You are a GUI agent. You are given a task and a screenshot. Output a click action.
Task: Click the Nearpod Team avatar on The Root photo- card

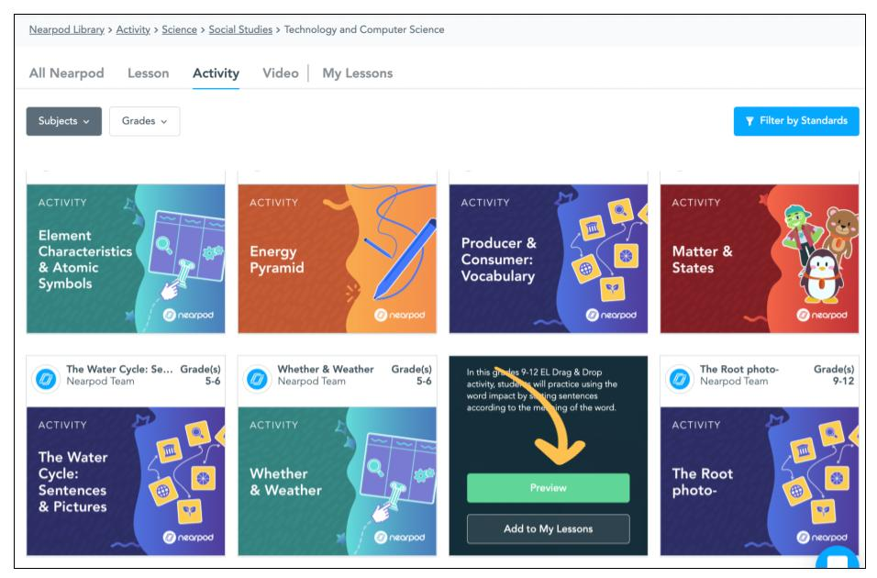point(680,379)
